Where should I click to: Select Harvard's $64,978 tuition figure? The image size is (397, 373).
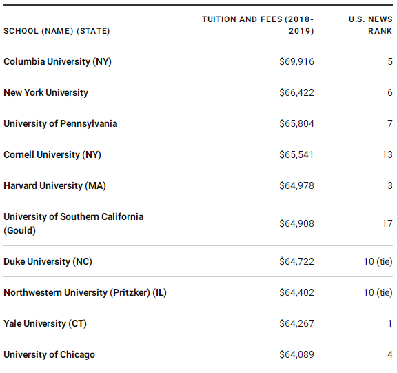pos(297,185)
